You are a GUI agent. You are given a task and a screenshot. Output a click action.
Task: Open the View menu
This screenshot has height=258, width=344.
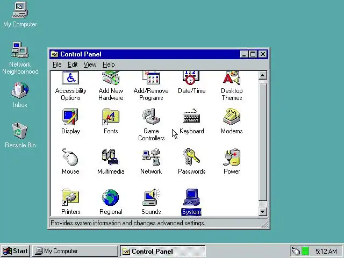click(x=90, y=64)
